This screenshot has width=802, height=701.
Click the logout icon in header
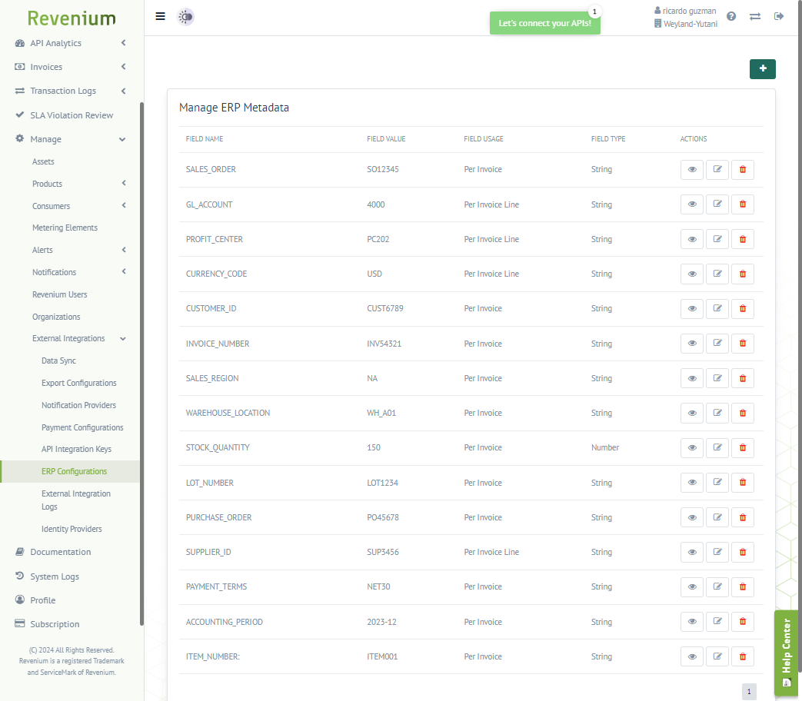(779, 16)
